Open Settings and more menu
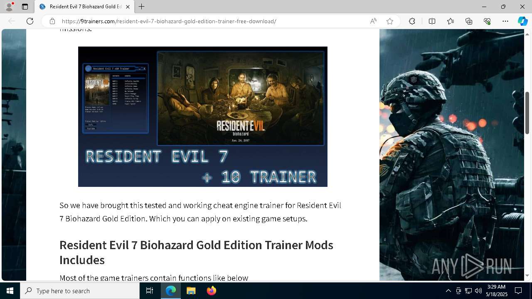 tap(505, 21)
